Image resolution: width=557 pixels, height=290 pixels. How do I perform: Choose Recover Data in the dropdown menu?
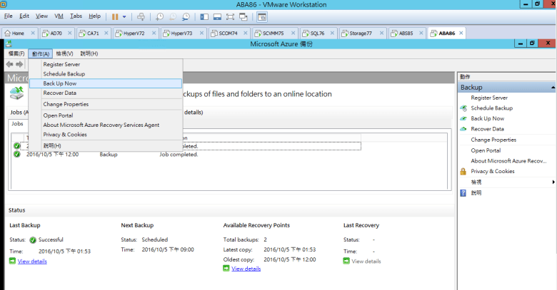tap(59, 93)
